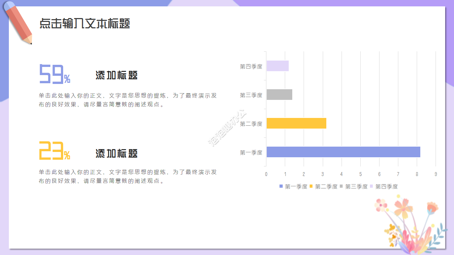Click the horizontal axis value 8
The width and height of the screenshot is (454, 255).
417,174
